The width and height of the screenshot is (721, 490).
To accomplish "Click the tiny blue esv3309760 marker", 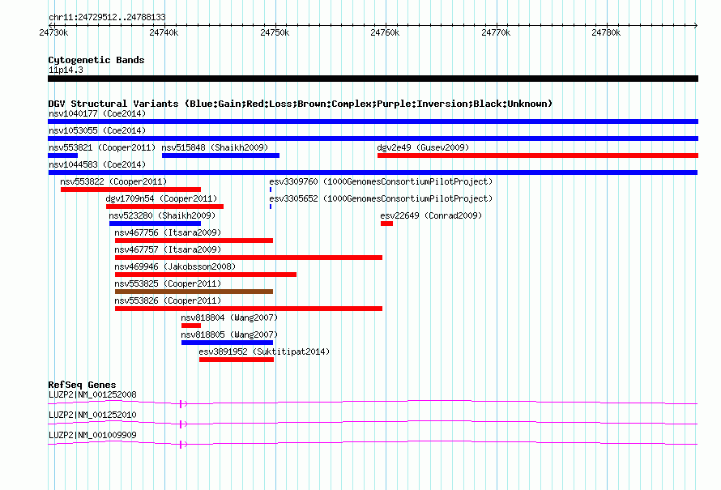I will (x=271, y=190).
